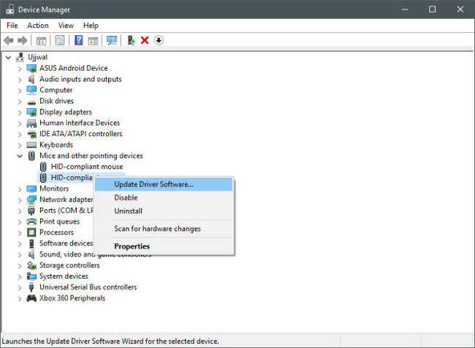Click the red X uninstall toolbar icon

pos(145,40)
